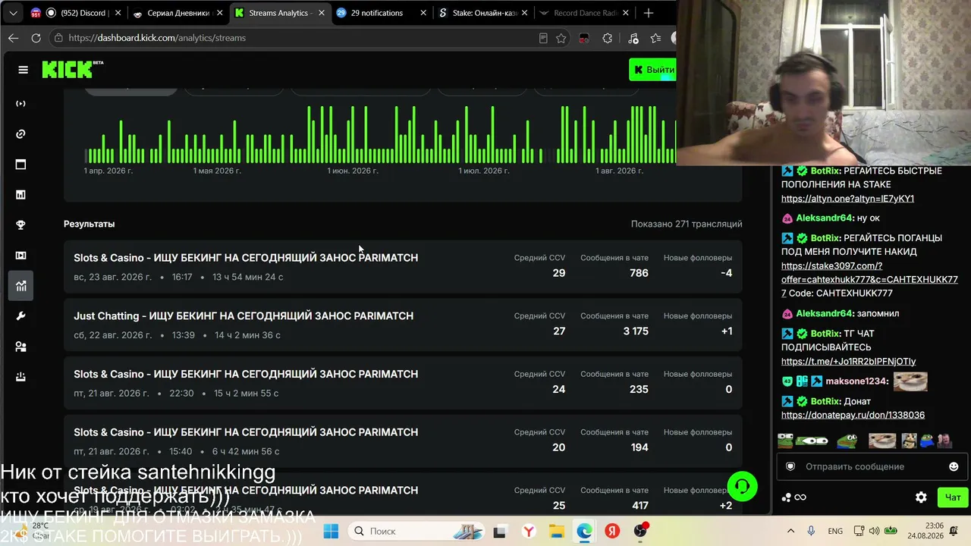Open the wrench settings icon in sidebar
This screenshot has width=971, height=546.
tap(21, 316)
